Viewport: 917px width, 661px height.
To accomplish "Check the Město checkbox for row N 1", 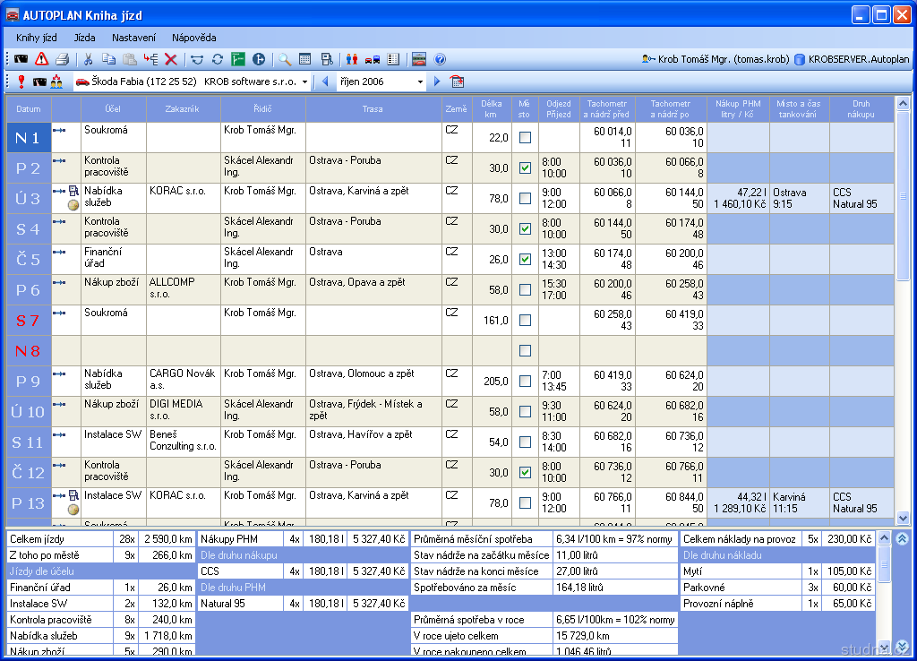I will click(525, 138).
